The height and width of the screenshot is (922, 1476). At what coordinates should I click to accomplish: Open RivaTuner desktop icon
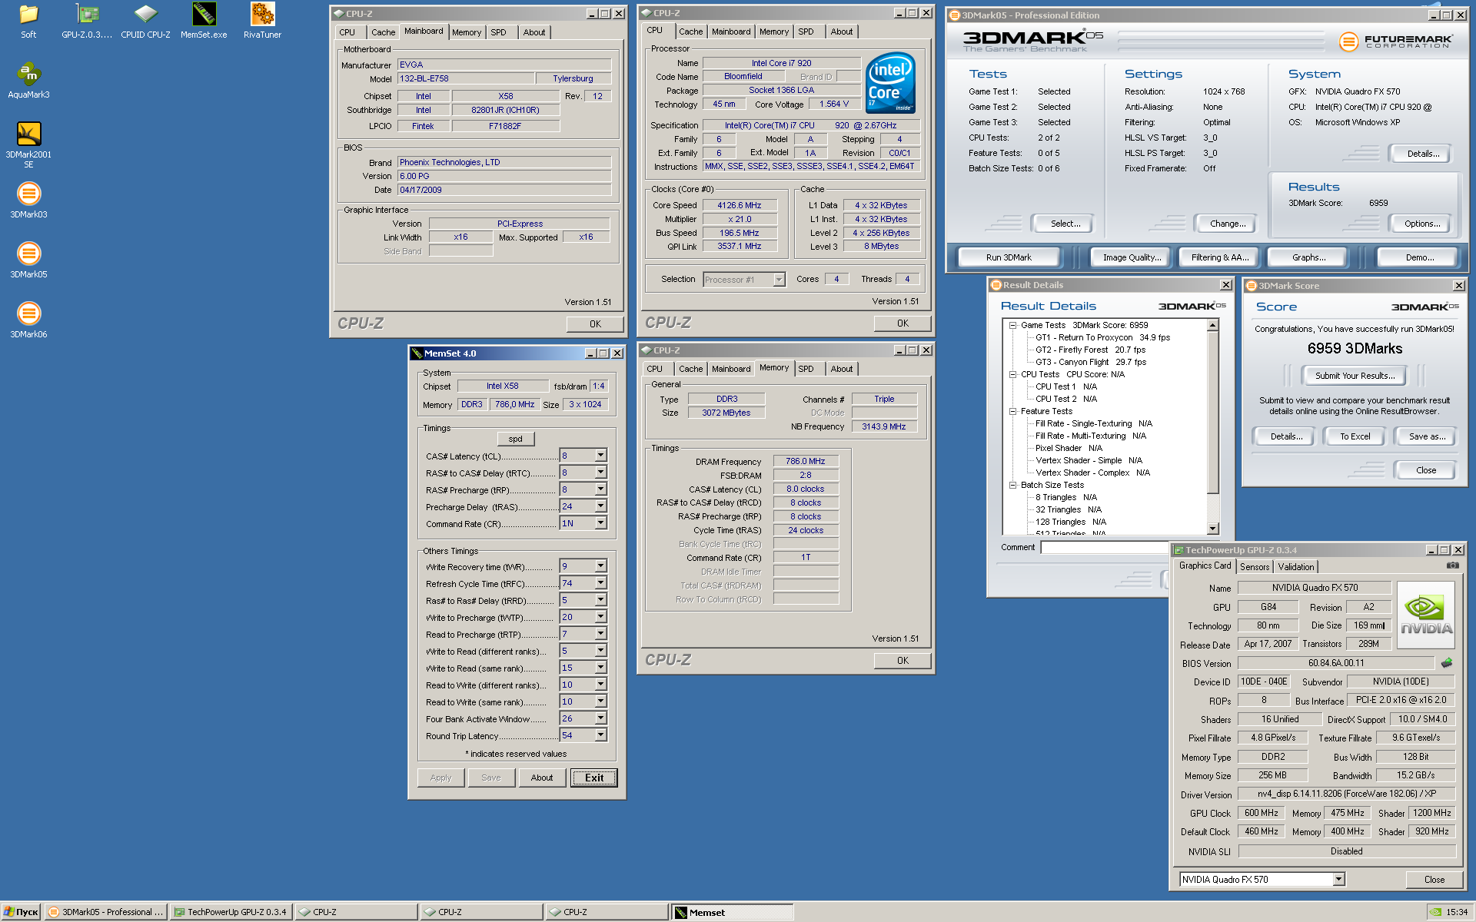pos(262,21)
